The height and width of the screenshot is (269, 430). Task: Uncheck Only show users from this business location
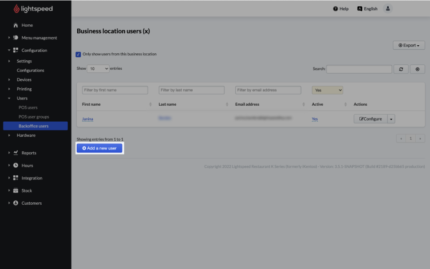click(79, 55)
